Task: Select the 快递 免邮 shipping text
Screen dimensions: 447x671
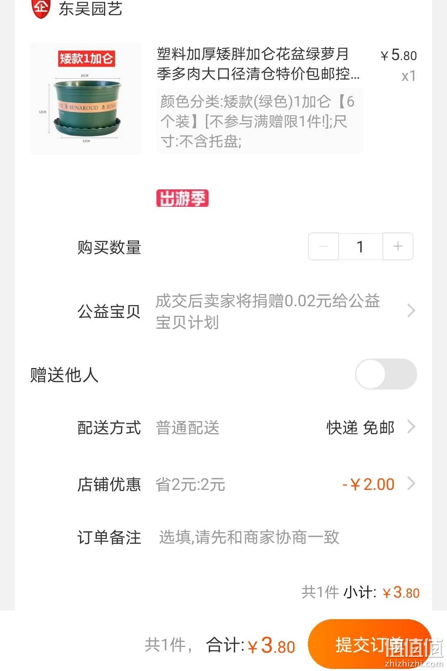Action: 360,427
